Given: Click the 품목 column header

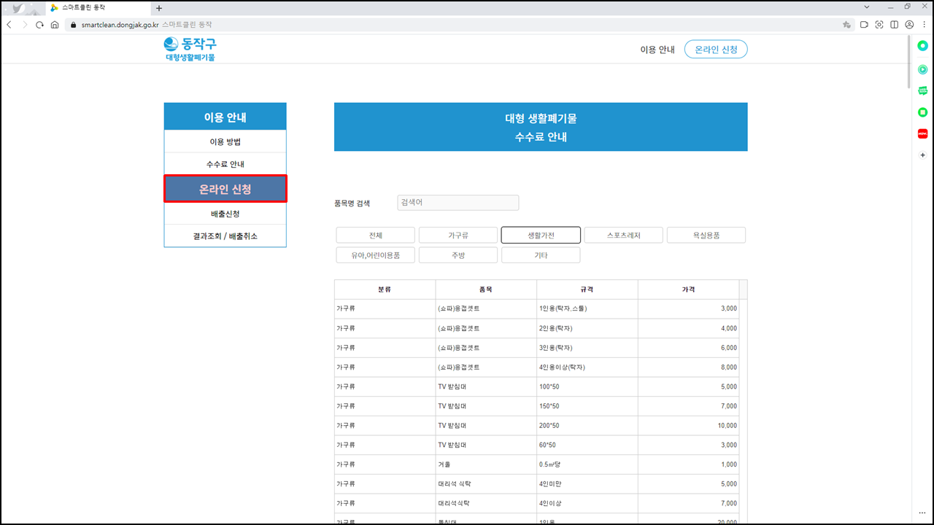Looking at the screenshot, I should (486, 289).
